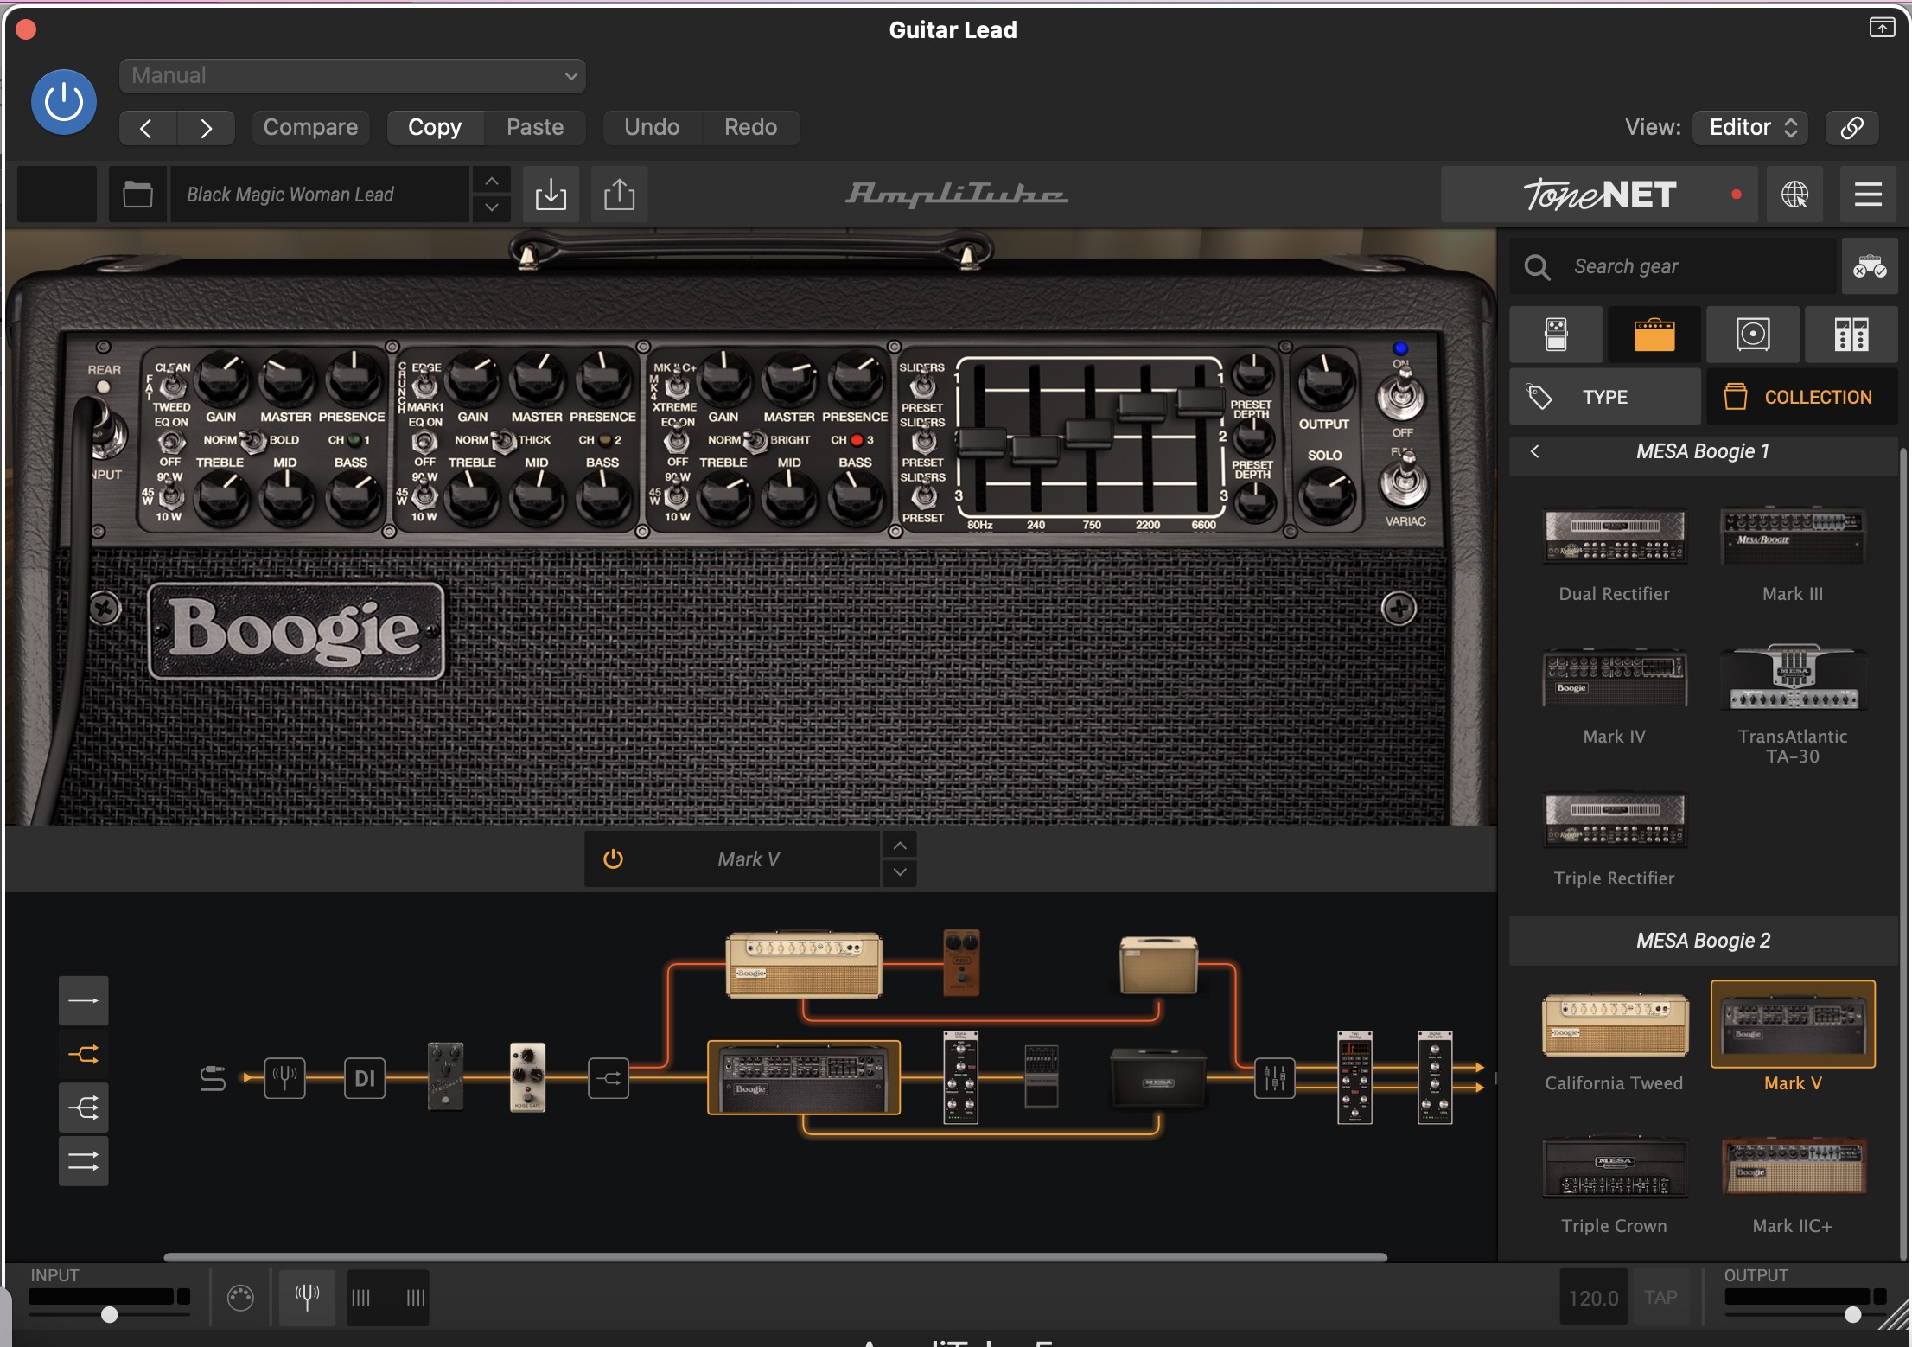Flip the amp ON/OFF power switch
Screen dimensions: 1912x1347
1401,394
